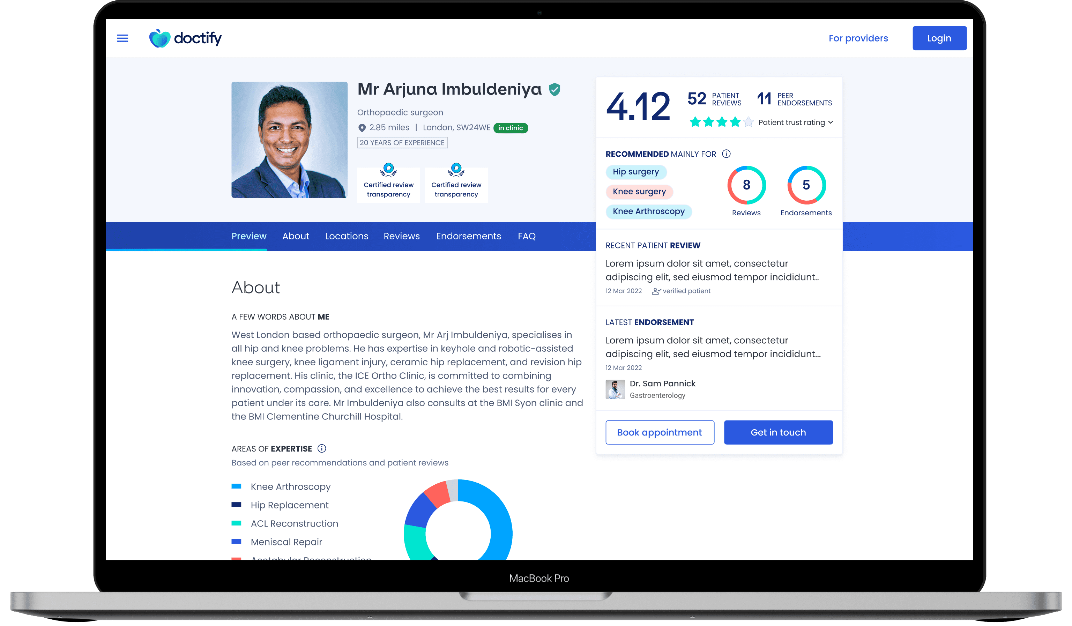Click the Doctify apple logo
The image size is (1072, 626).
159,38
